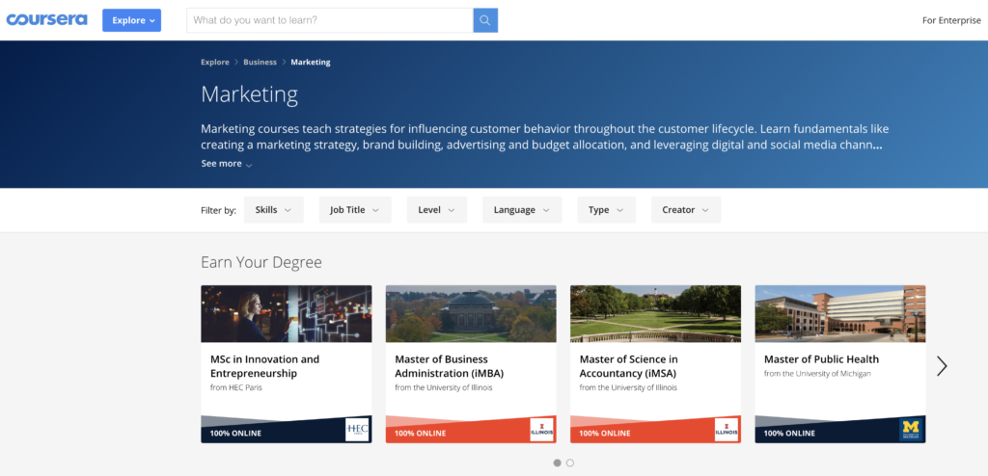Click '100% ONLINE' on the Michigan card
Viewport: 988px width, 476px height.
(x=789, y=434)
